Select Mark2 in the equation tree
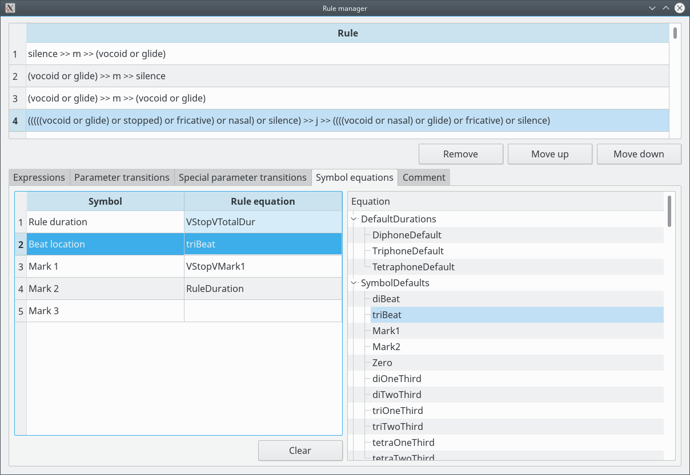The image size is (690, 475). coord(386,347)
